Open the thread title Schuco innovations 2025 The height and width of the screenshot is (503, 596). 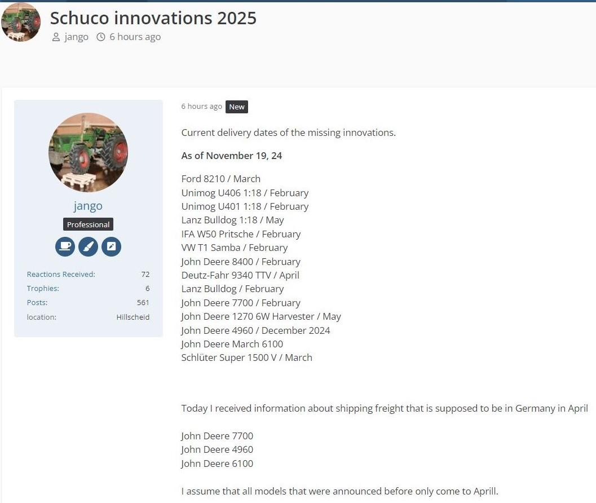(153, 17)
